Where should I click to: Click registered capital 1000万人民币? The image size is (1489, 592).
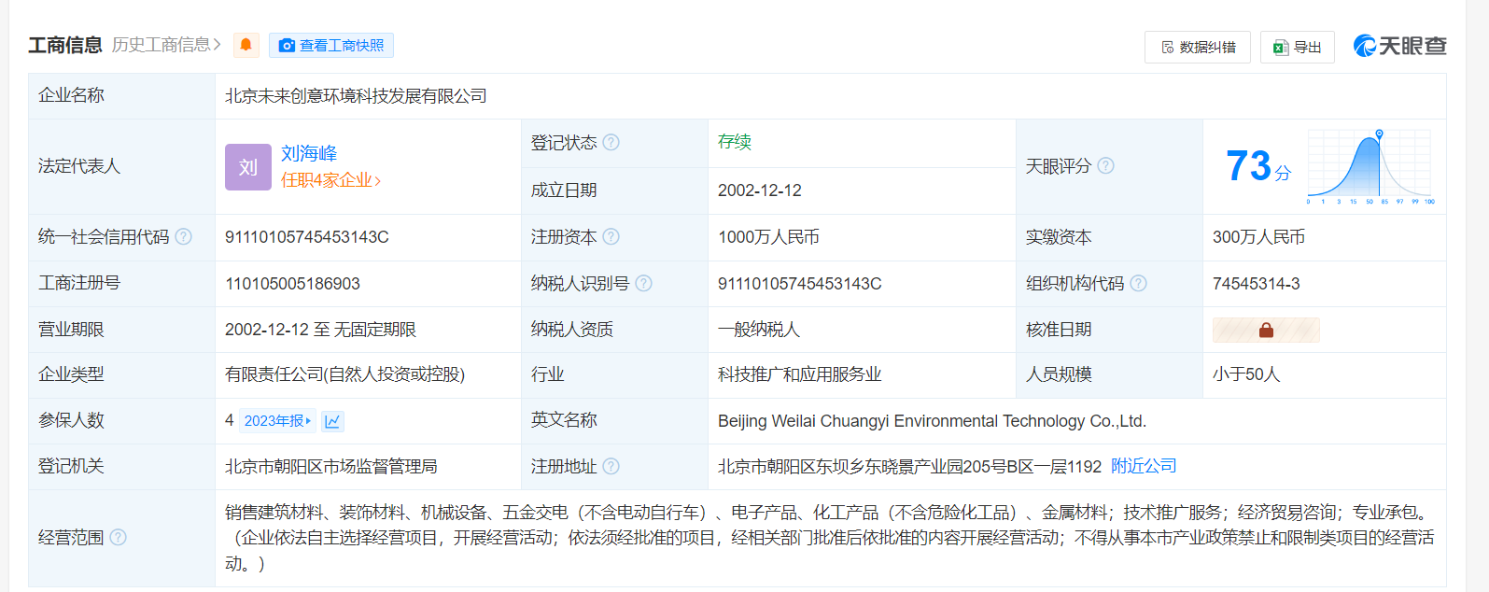tap(768, 237)
